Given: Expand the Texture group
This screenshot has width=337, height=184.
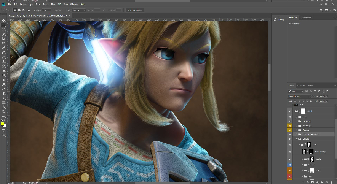Looking at the screenshot, I should [297, 130].
